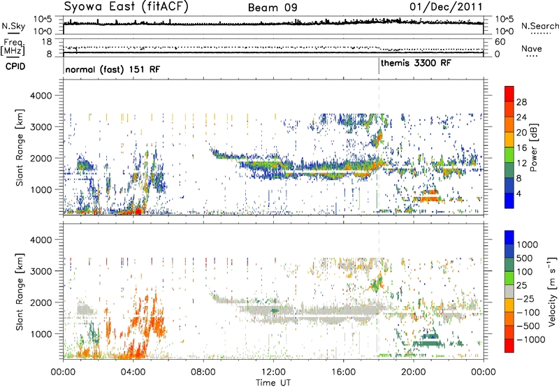Click the "08:00" time tick label
The height and width of the screenshot is (387, 559).
point(203,372)
